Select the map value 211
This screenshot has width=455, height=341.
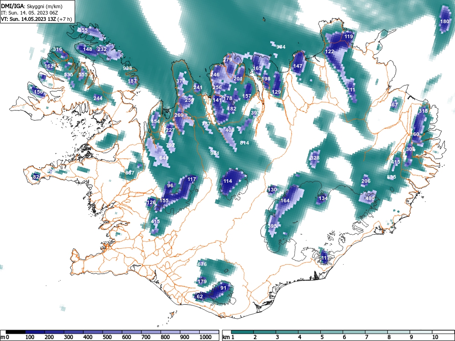pyautogui.click(x=351, y=90)
